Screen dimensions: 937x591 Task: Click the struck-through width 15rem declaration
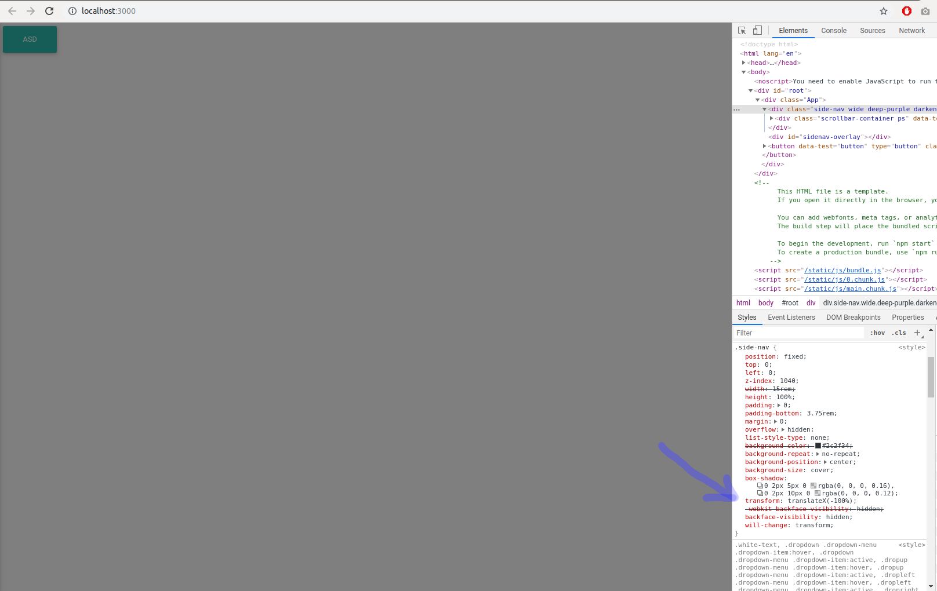pos(770,389)
